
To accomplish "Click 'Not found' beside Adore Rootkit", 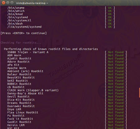I will (x=116, y=62).
